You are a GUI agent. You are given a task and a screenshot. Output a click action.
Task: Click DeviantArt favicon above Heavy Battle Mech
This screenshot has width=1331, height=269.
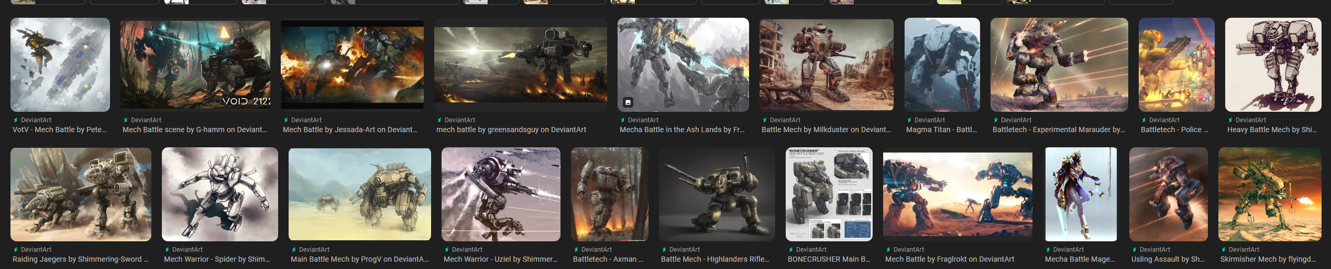[x=1230, y=120]
